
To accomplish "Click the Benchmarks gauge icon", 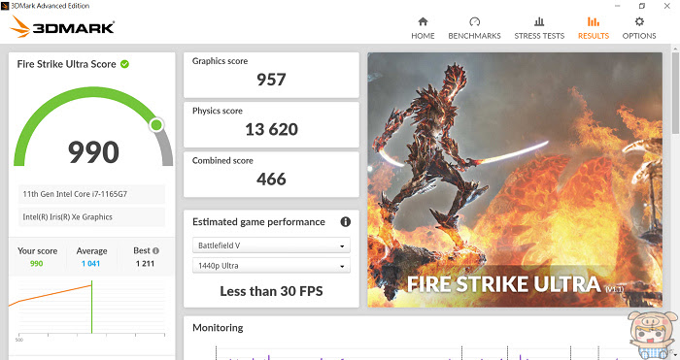I will coord(474,21).
